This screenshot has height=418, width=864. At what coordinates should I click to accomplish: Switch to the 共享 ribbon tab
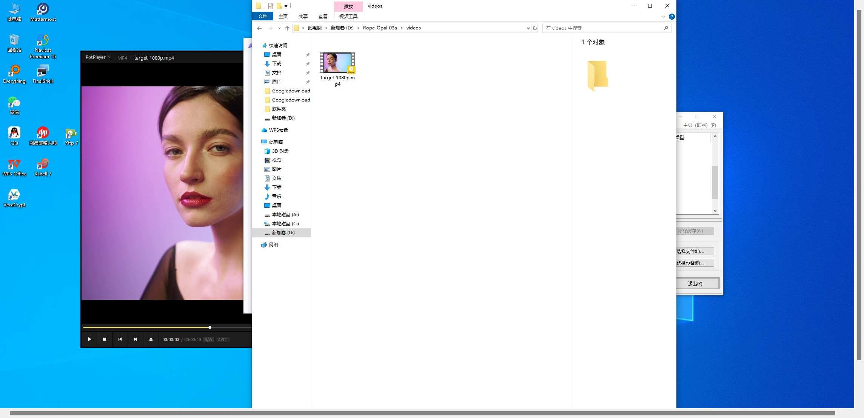click(303, 16)
